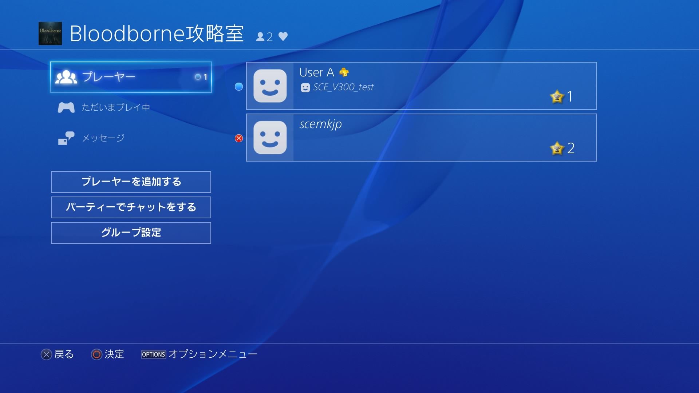Screen dimensions: 699x393
Task: Click the member count person icon
Action: tap(260, 37)
